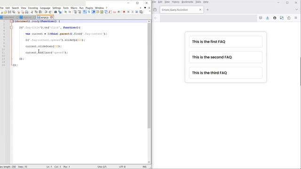The height and width of the screenshot is (169, 301).
Task: Toggle Show indent guide toolbar button
Action: [94, 12]
